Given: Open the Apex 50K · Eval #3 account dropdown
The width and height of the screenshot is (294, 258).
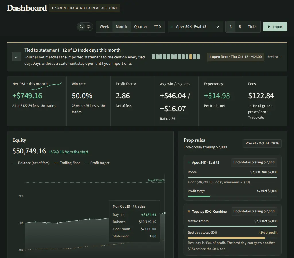Looking at the screenshot, I should click(x=195, y=27).
